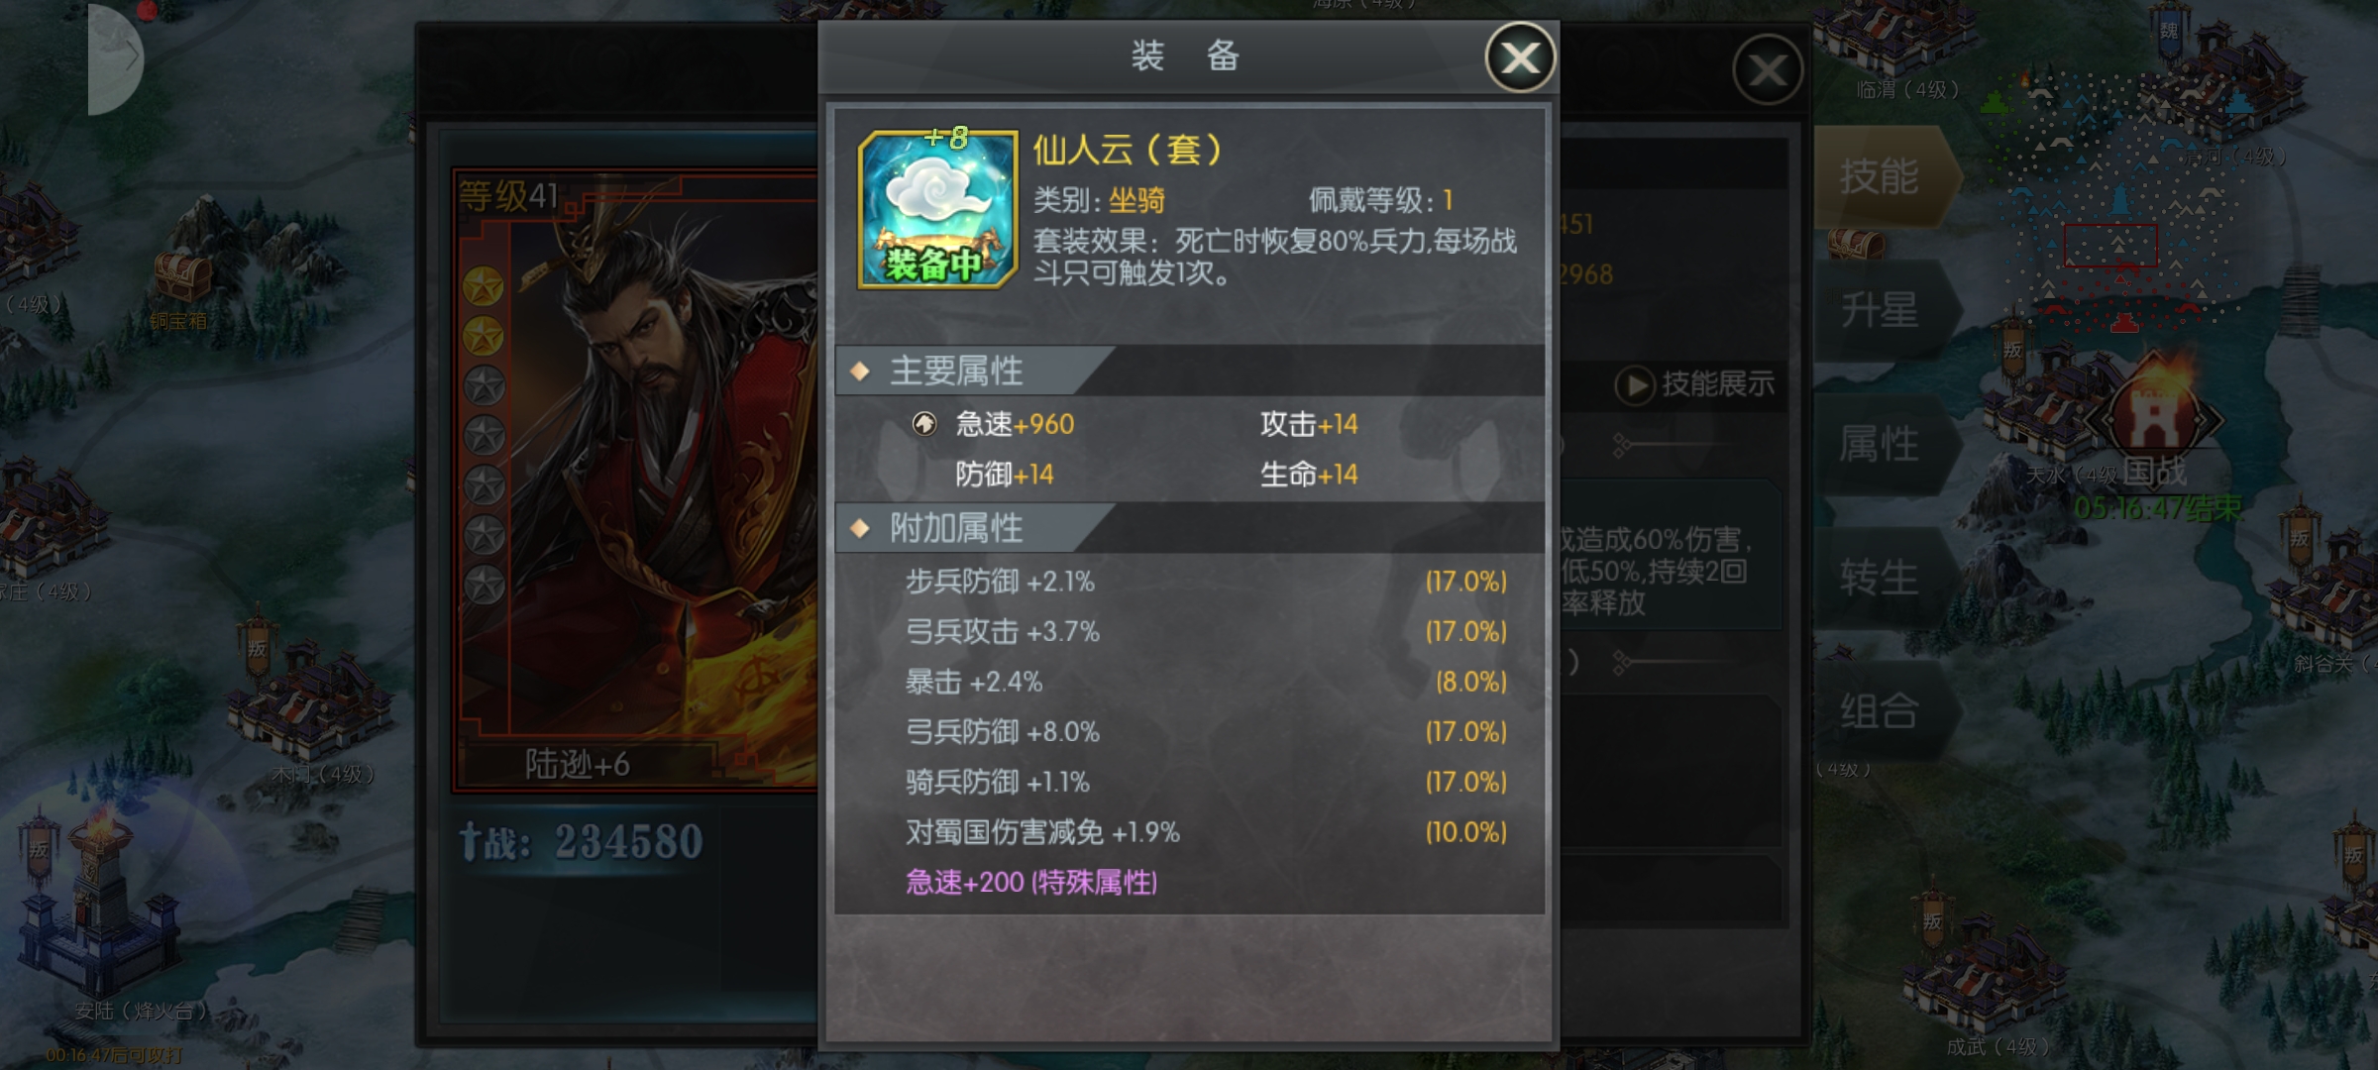
Task: Play the 技能展示 skill demo
Action: (1695, 383)
